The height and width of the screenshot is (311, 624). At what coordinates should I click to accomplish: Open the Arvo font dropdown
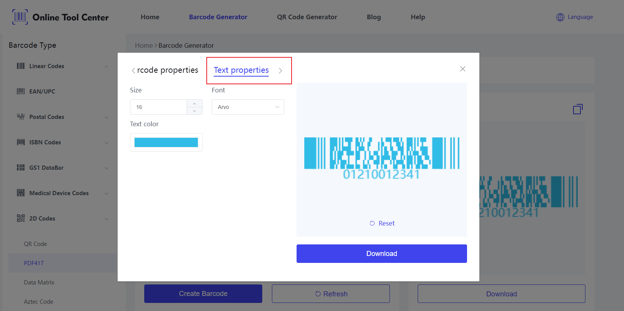pos(248,107)
